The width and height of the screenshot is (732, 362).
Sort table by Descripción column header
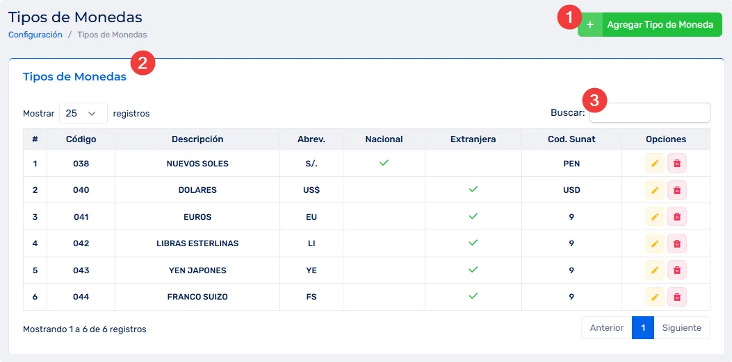[197, 139]
